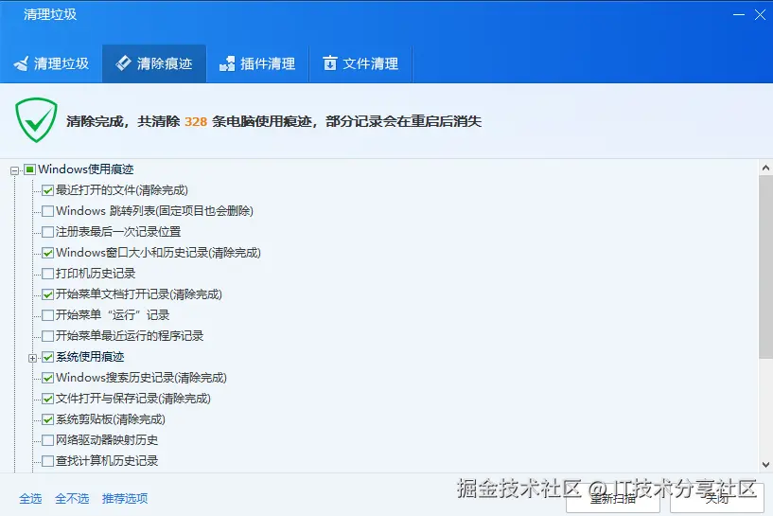Uncheck 文件打开与保存记录 checkbox
The image size is (773, 516).
pos(48,399)
